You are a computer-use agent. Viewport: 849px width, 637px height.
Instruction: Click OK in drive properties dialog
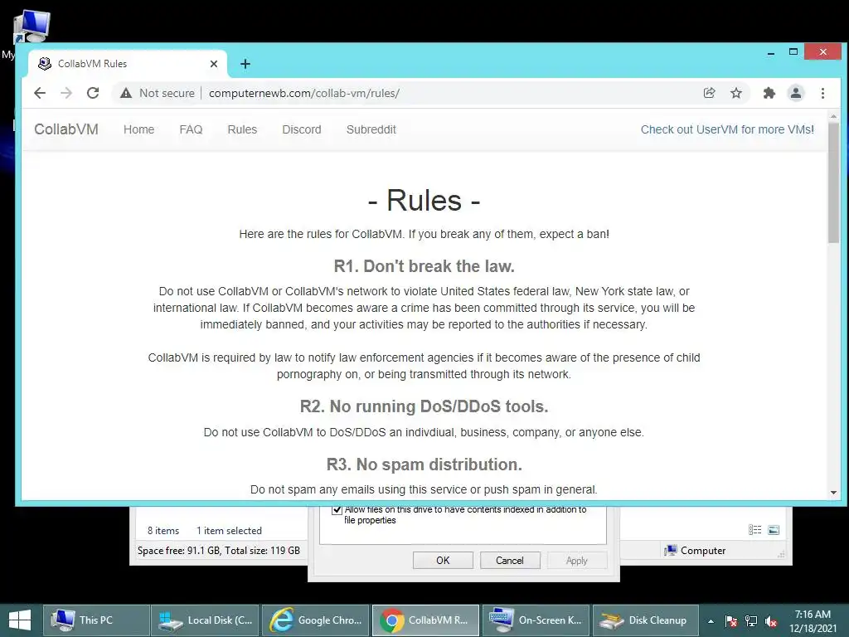[x=443, y=561]
